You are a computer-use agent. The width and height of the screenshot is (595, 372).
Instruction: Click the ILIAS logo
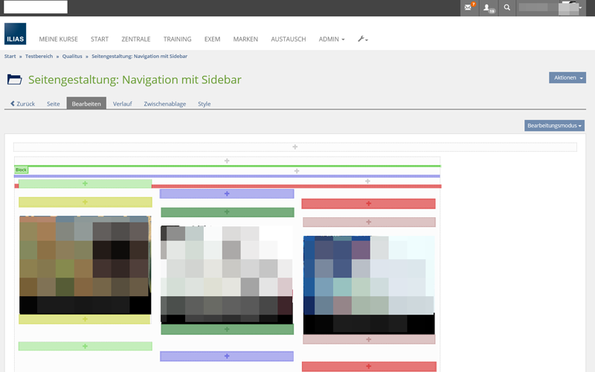pos(15,34)
